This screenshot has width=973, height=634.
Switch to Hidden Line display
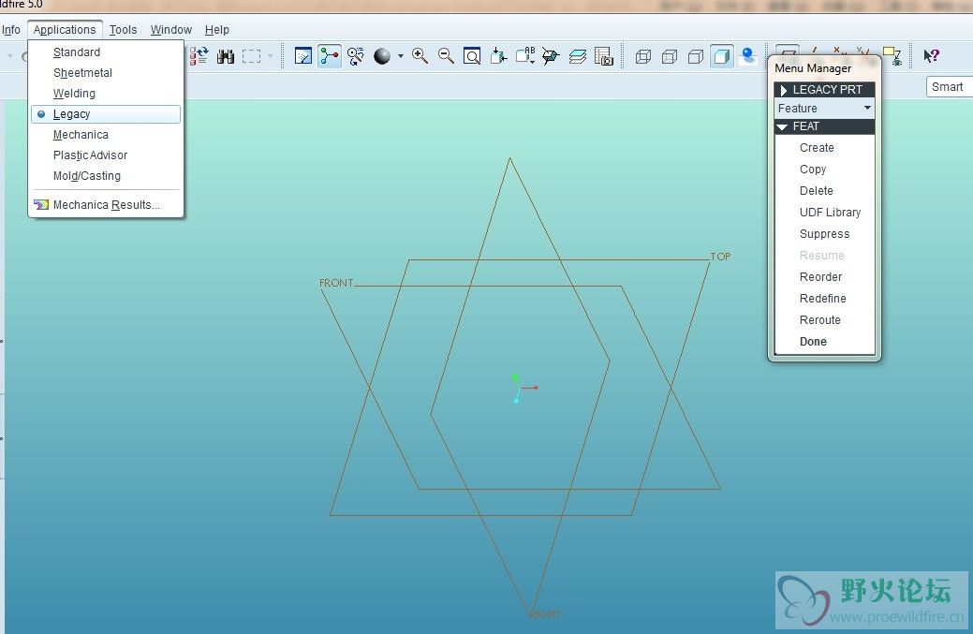coord(670,56)
